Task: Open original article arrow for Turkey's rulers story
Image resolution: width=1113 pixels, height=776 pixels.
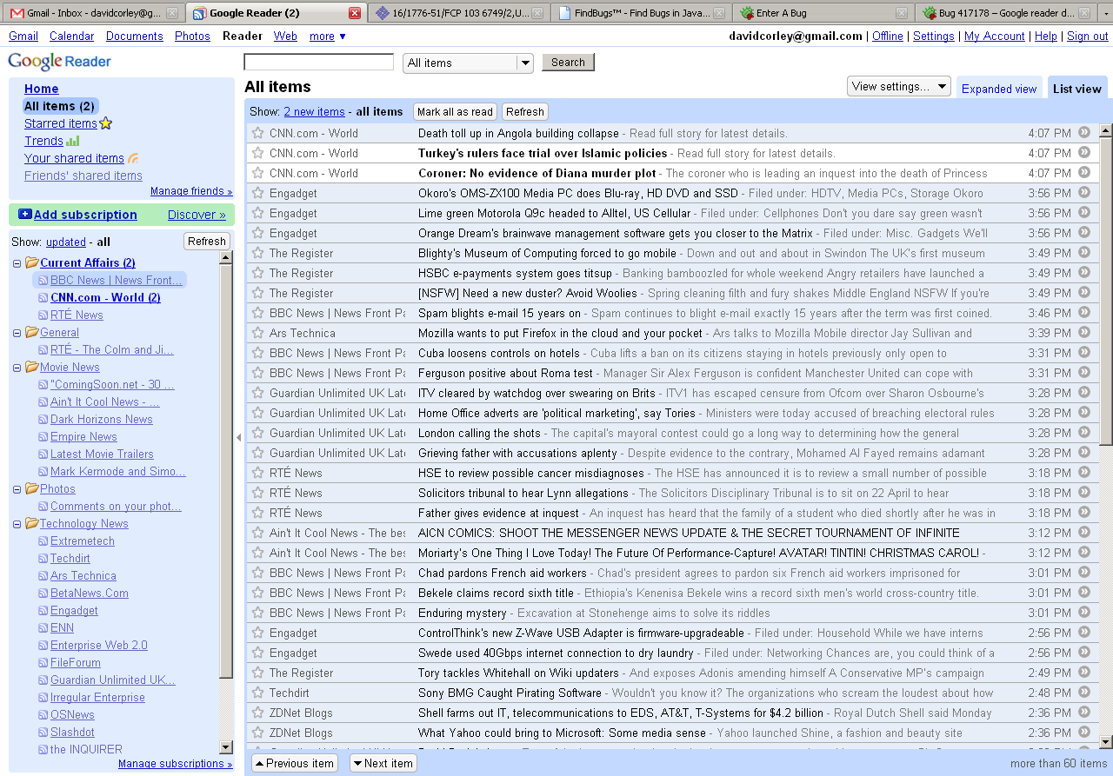Action: (x=1083, y=153)
